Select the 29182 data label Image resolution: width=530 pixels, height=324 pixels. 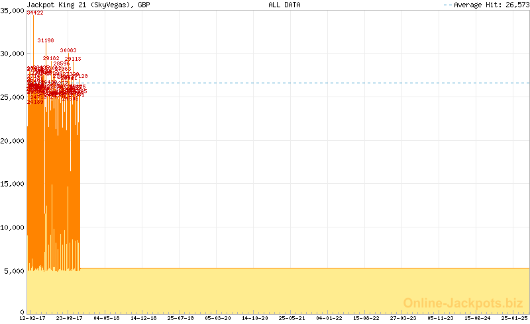[51, 59]
